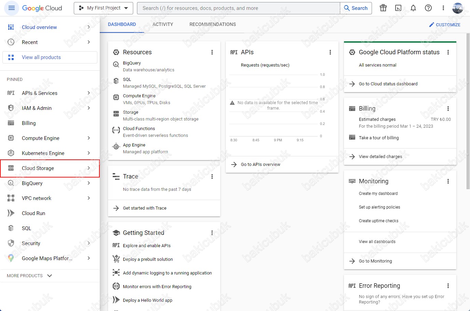Image resolution: width=470 pixels, height=311 pixels.
Task: Go to Cloud status dashboard link
Action: click(x=388, y=84)
